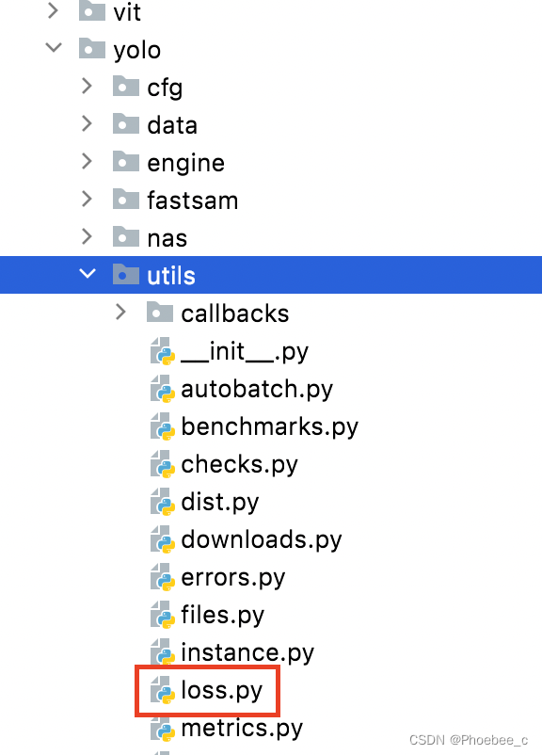Screen dimensions: 542x755
Task: Click the fastsam folder icon
Action: click(x=126, y=199)
